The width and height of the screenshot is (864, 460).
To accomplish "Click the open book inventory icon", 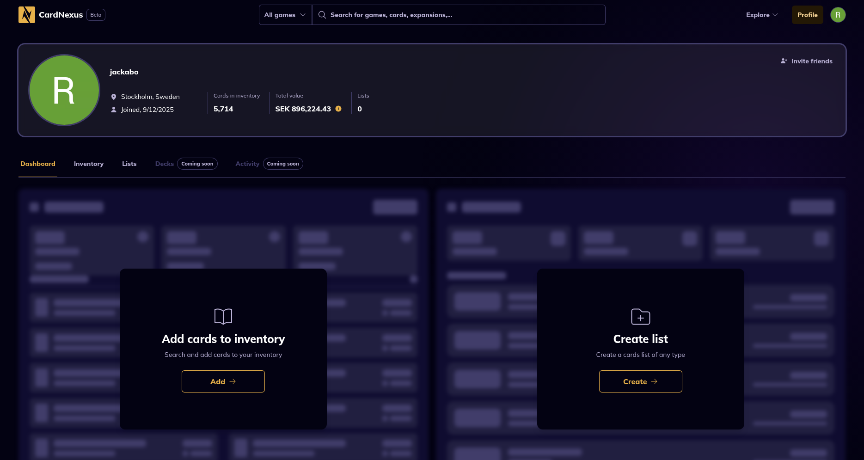I will [x=223, y=317].
